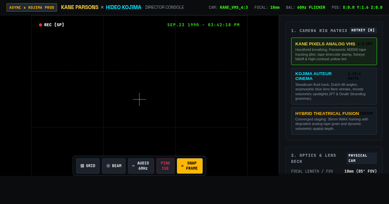Click FOCAL value 18mm in header
389x204 pixels.
(275, 7)
